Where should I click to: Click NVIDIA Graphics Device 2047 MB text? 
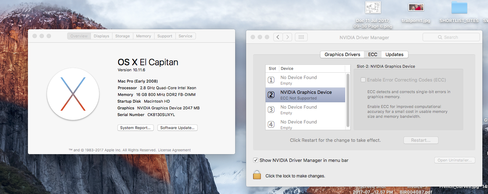click(x=168, y=108)
